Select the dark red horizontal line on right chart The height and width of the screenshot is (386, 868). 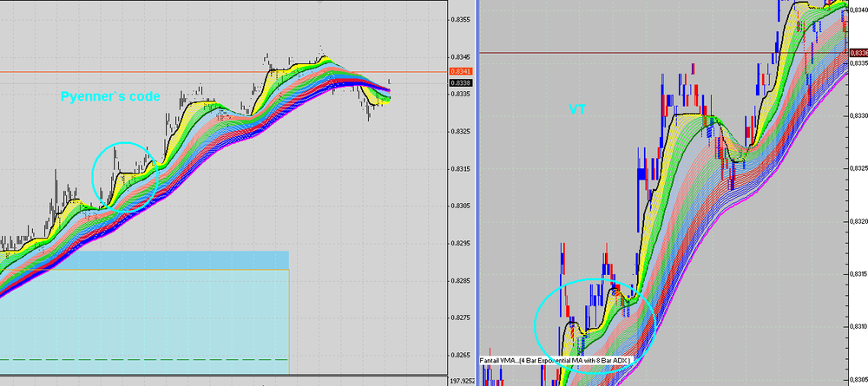[x=663, y=53]
